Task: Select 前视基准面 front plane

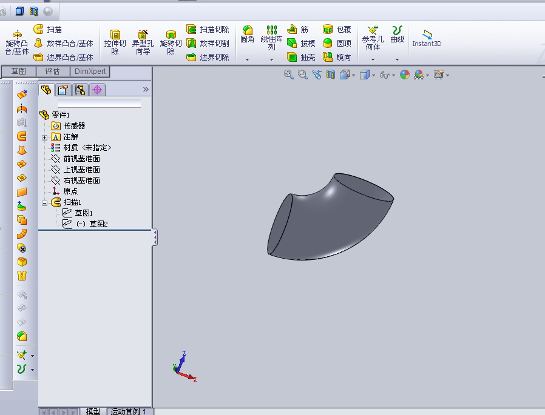Action: (75, 159)
